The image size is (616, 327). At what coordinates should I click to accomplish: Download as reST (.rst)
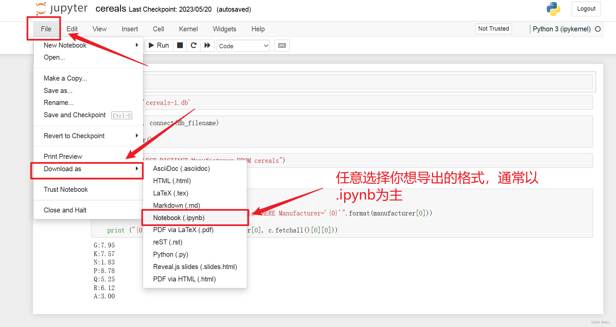195,242
